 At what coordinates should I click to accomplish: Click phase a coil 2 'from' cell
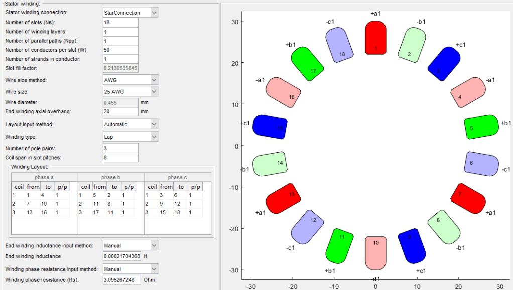29,204
